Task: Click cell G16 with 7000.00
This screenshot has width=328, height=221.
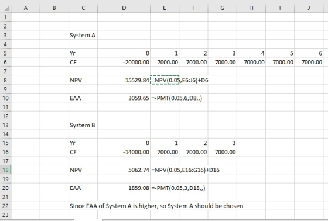Action: tap(223, 152)
